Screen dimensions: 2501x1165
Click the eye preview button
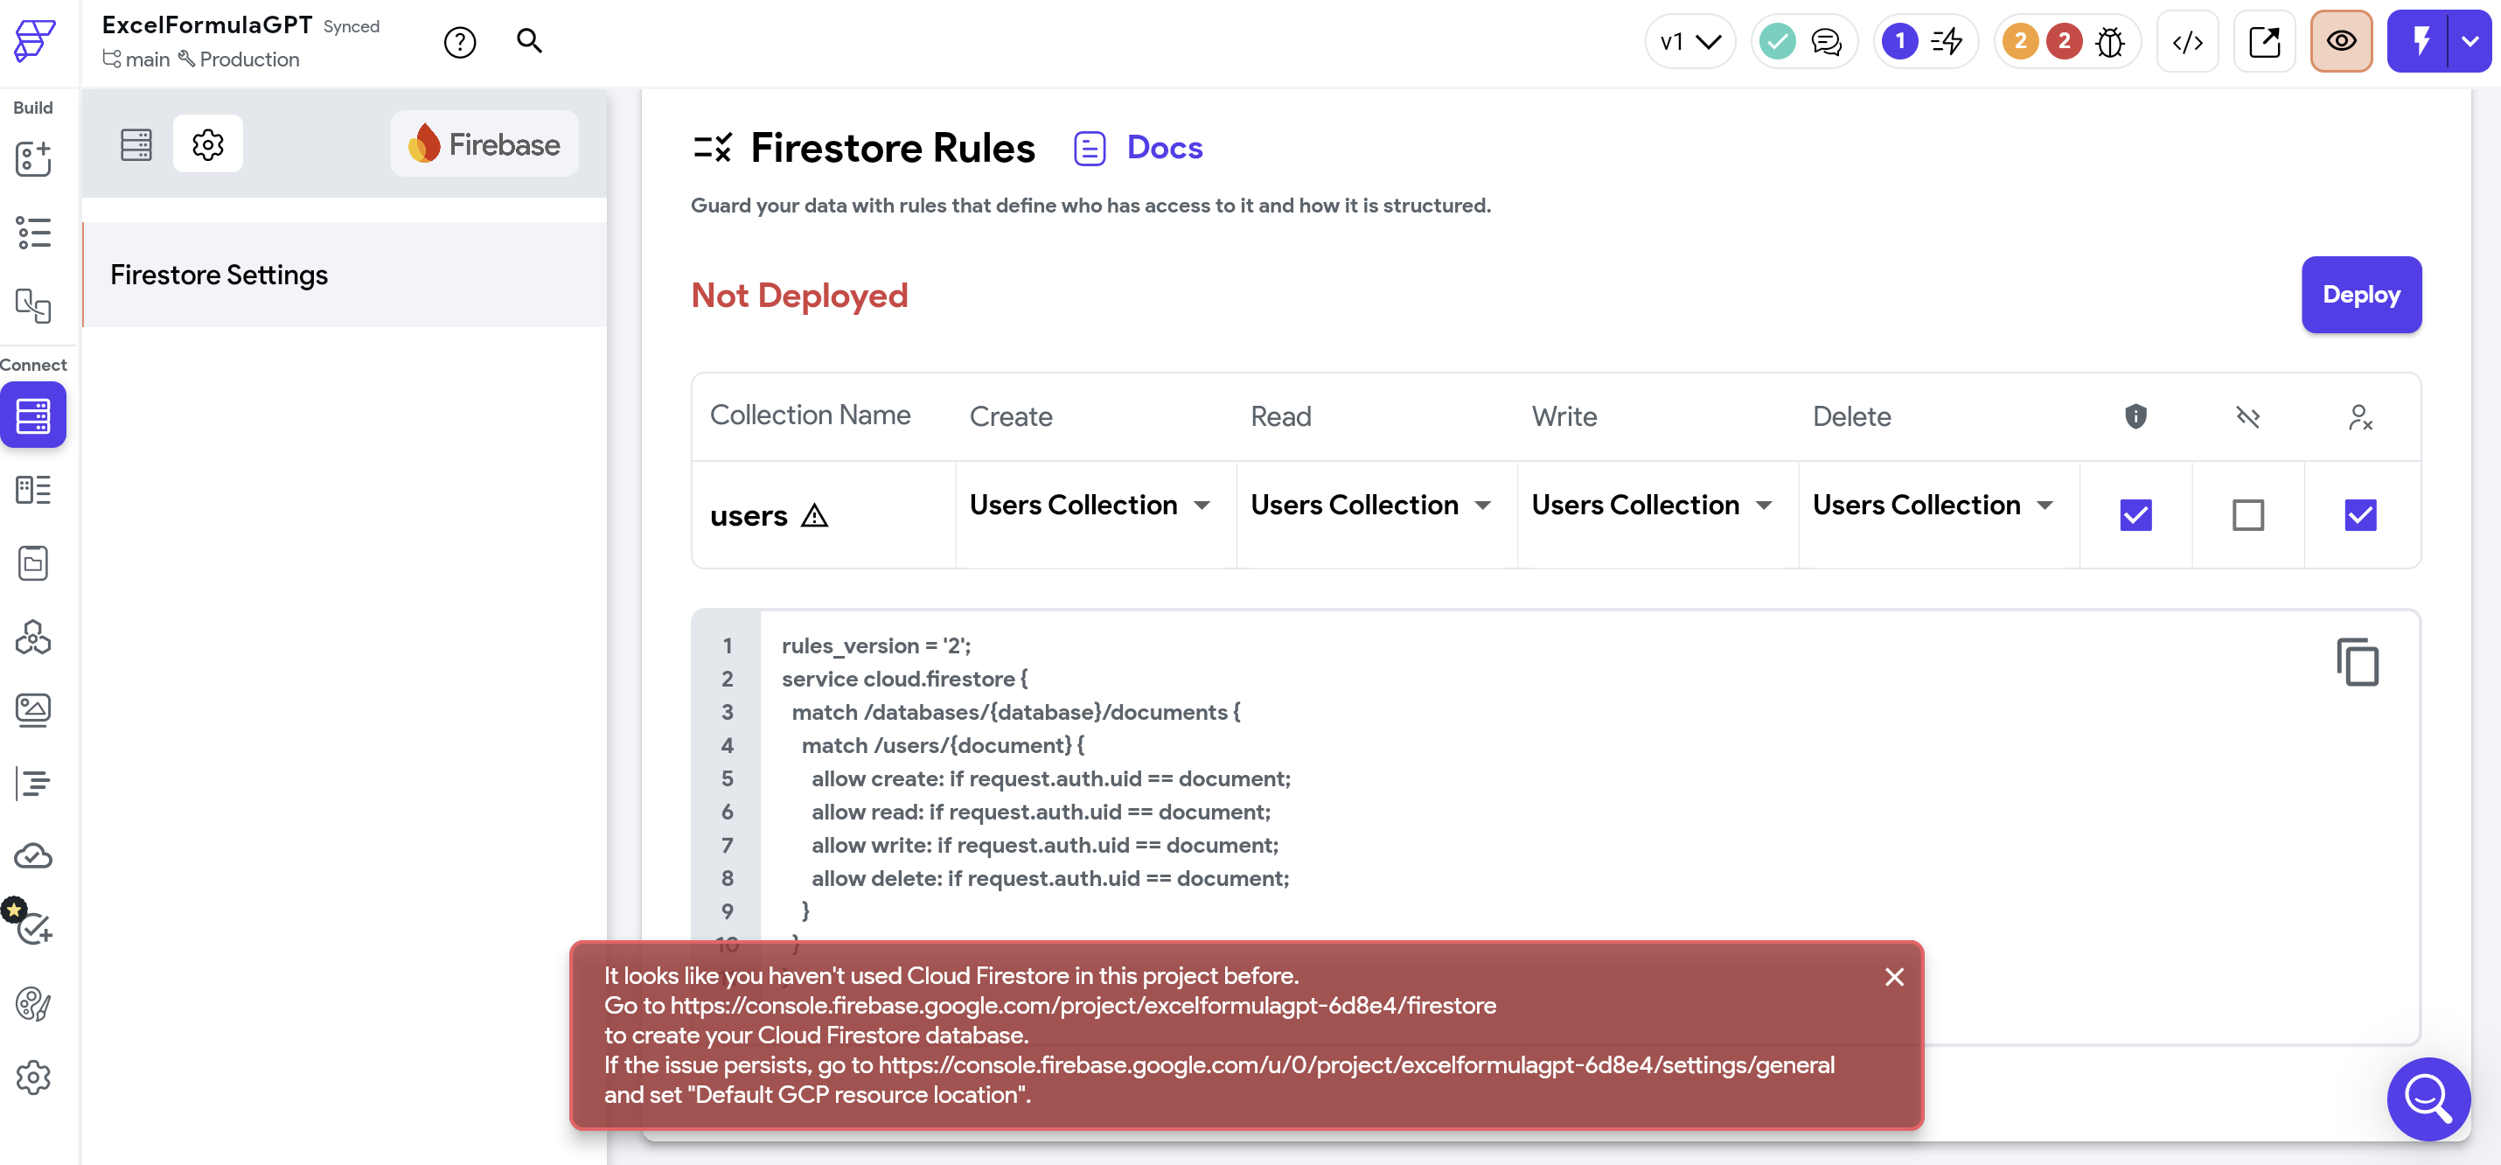coord(2341,42)
